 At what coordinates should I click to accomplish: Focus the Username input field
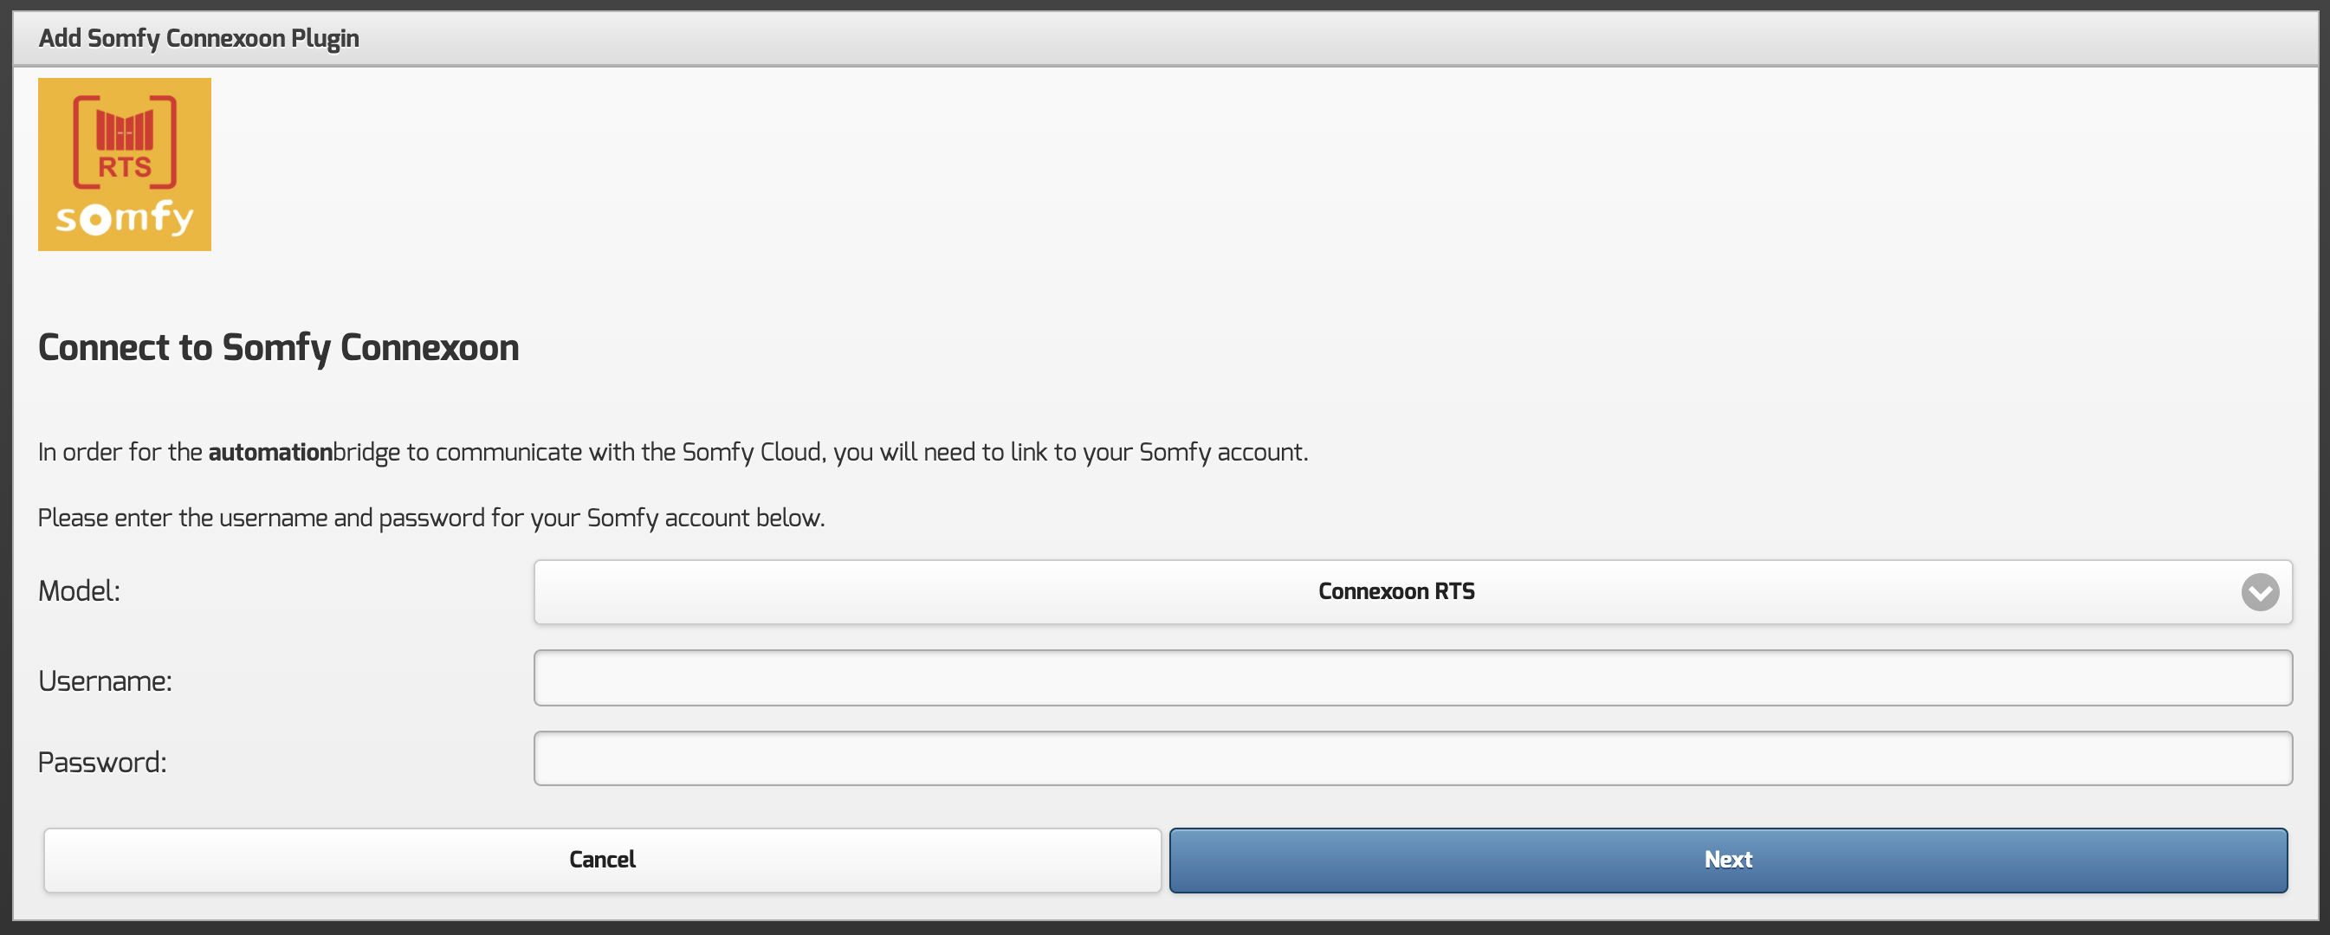pos(1412,677)
